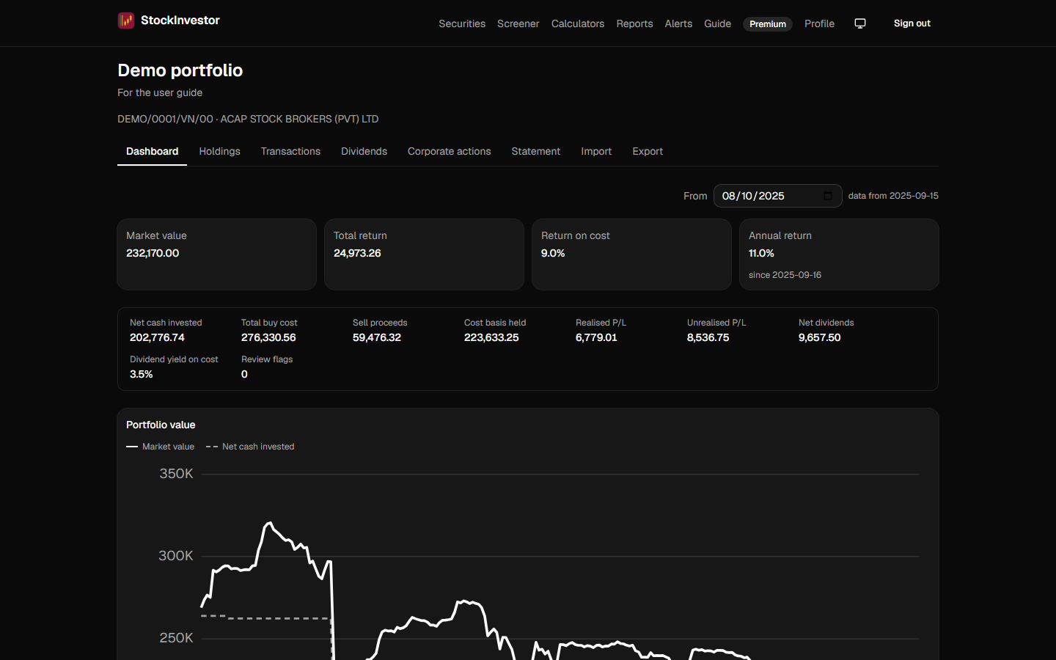Select the Dashboard tab
This screenshot has height=660, width=1056.
[x=152, y=151]
